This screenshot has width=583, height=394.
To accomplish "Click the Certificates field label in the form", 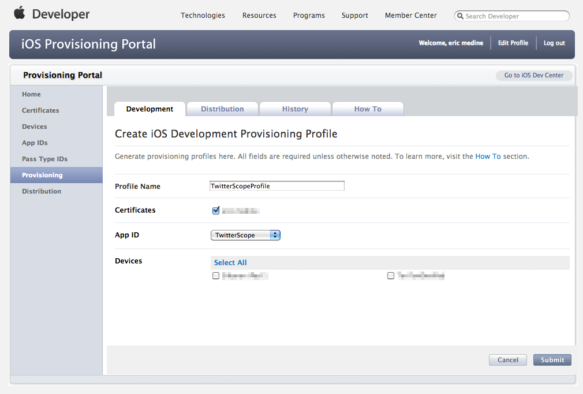I will tap(135, 210).
